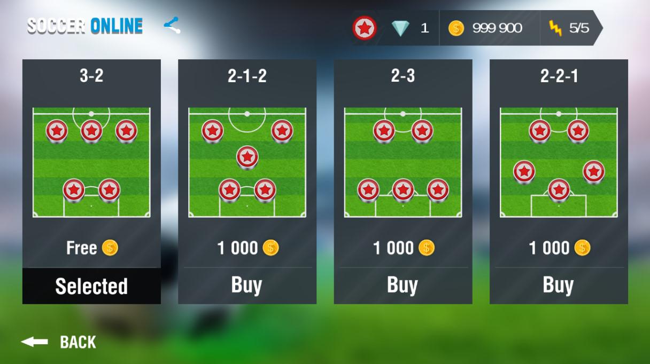650x364 pixels.
Task: Buy the 2-3 formation
Action: click(x=403, y=286)
